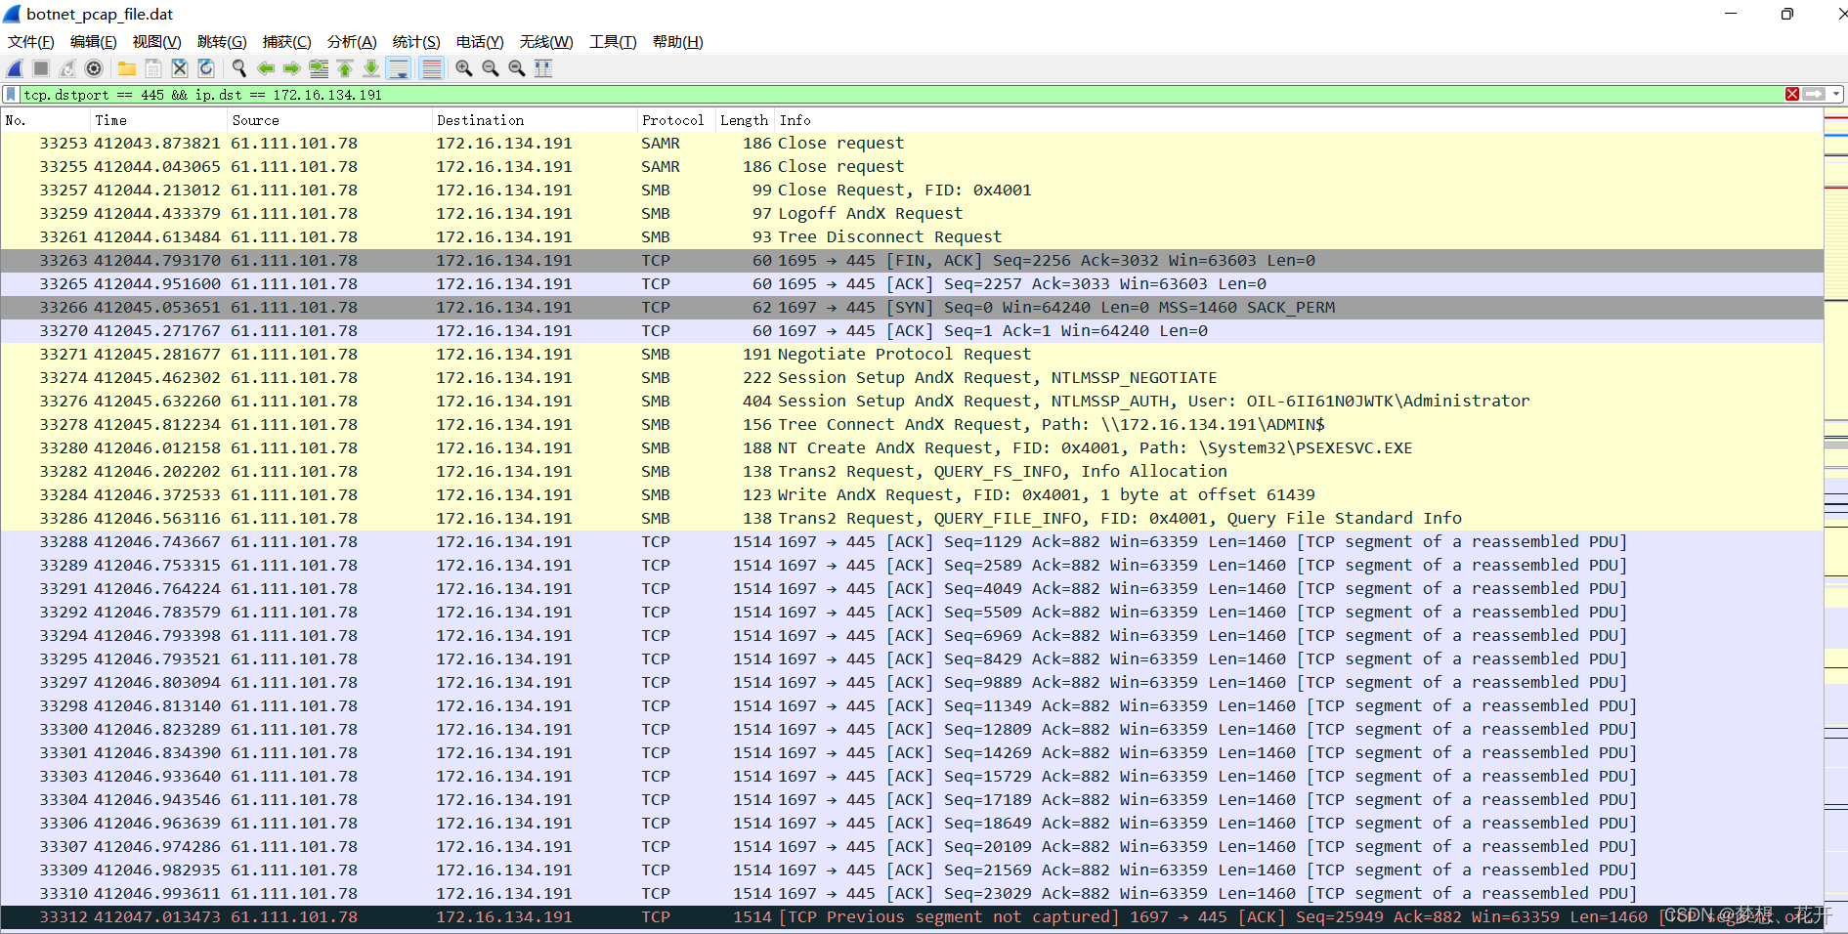
Task: Toggle auto-scroll during live capture
Action: point(399,68)
